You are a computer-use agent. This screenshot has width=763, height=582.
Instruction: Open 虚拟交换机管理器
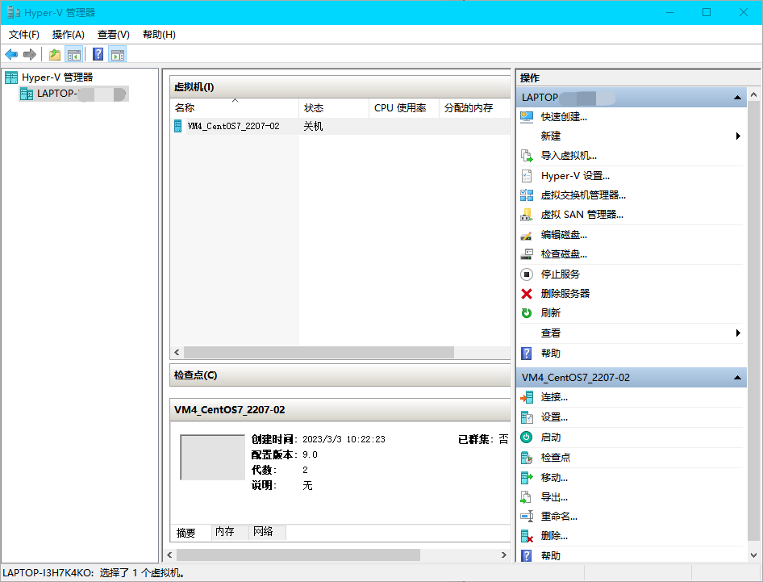point(583,195)
